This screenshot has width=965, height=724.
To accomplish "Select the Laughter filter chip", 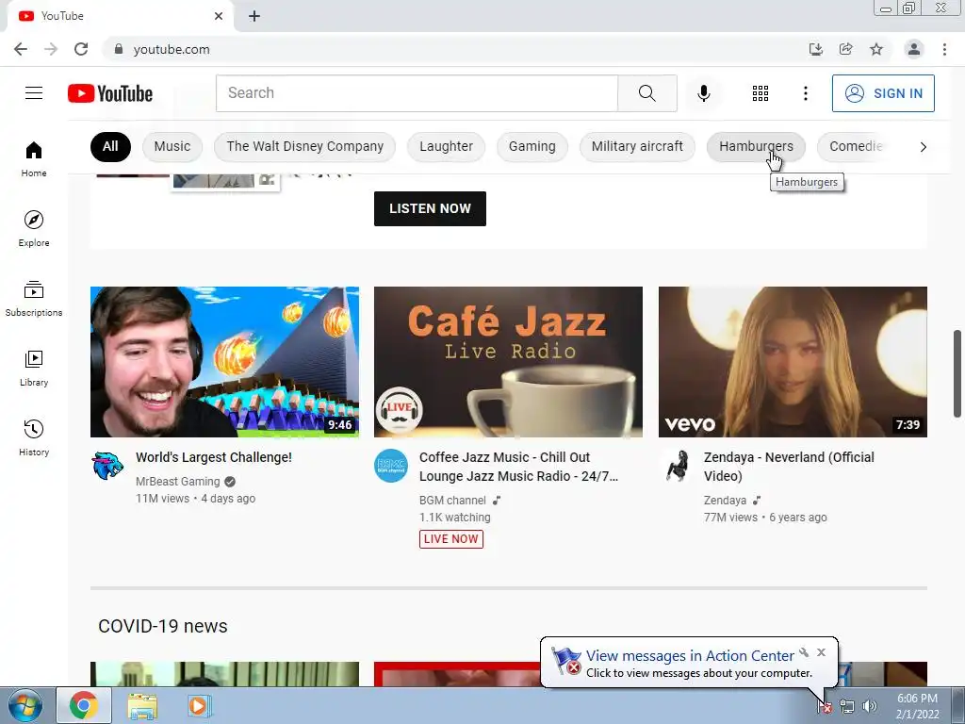I will coord(446,146).
